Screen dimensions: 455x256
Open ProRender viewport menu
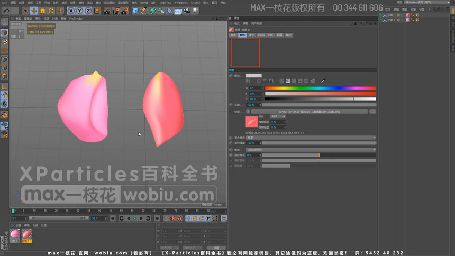coord(76,19)
